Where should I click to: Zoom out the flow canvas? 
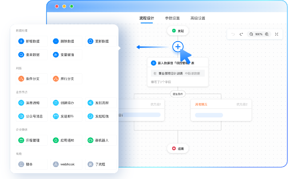tap(251, 34)
